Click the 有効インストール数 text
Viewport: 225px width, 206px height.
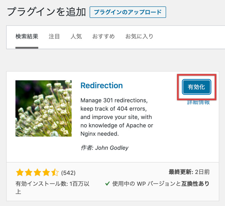pyautogui.click(x=52, y=188)
